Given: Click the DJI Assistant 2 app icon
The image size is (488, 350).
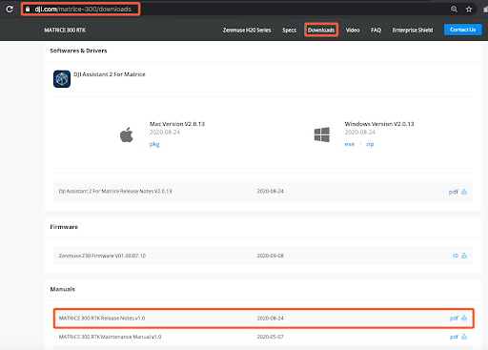Looking at the screenshot, I should point(62,79).
